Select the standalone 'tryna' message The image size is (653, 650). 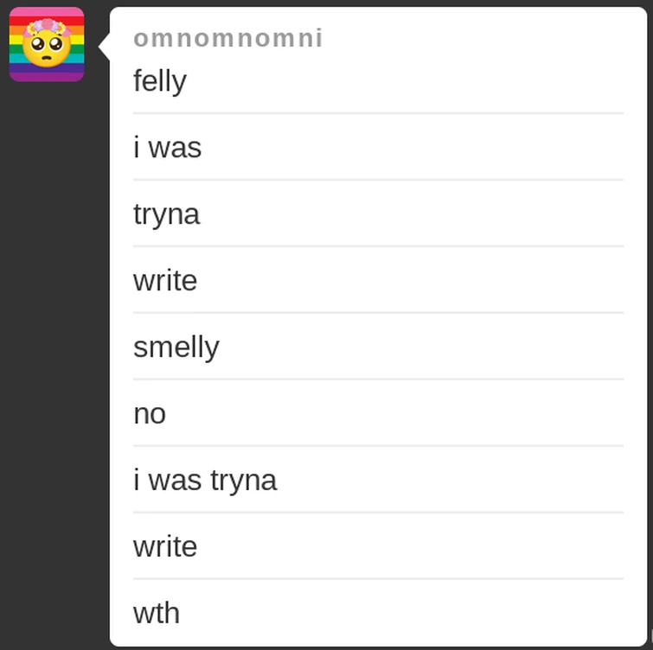(166, 213)
